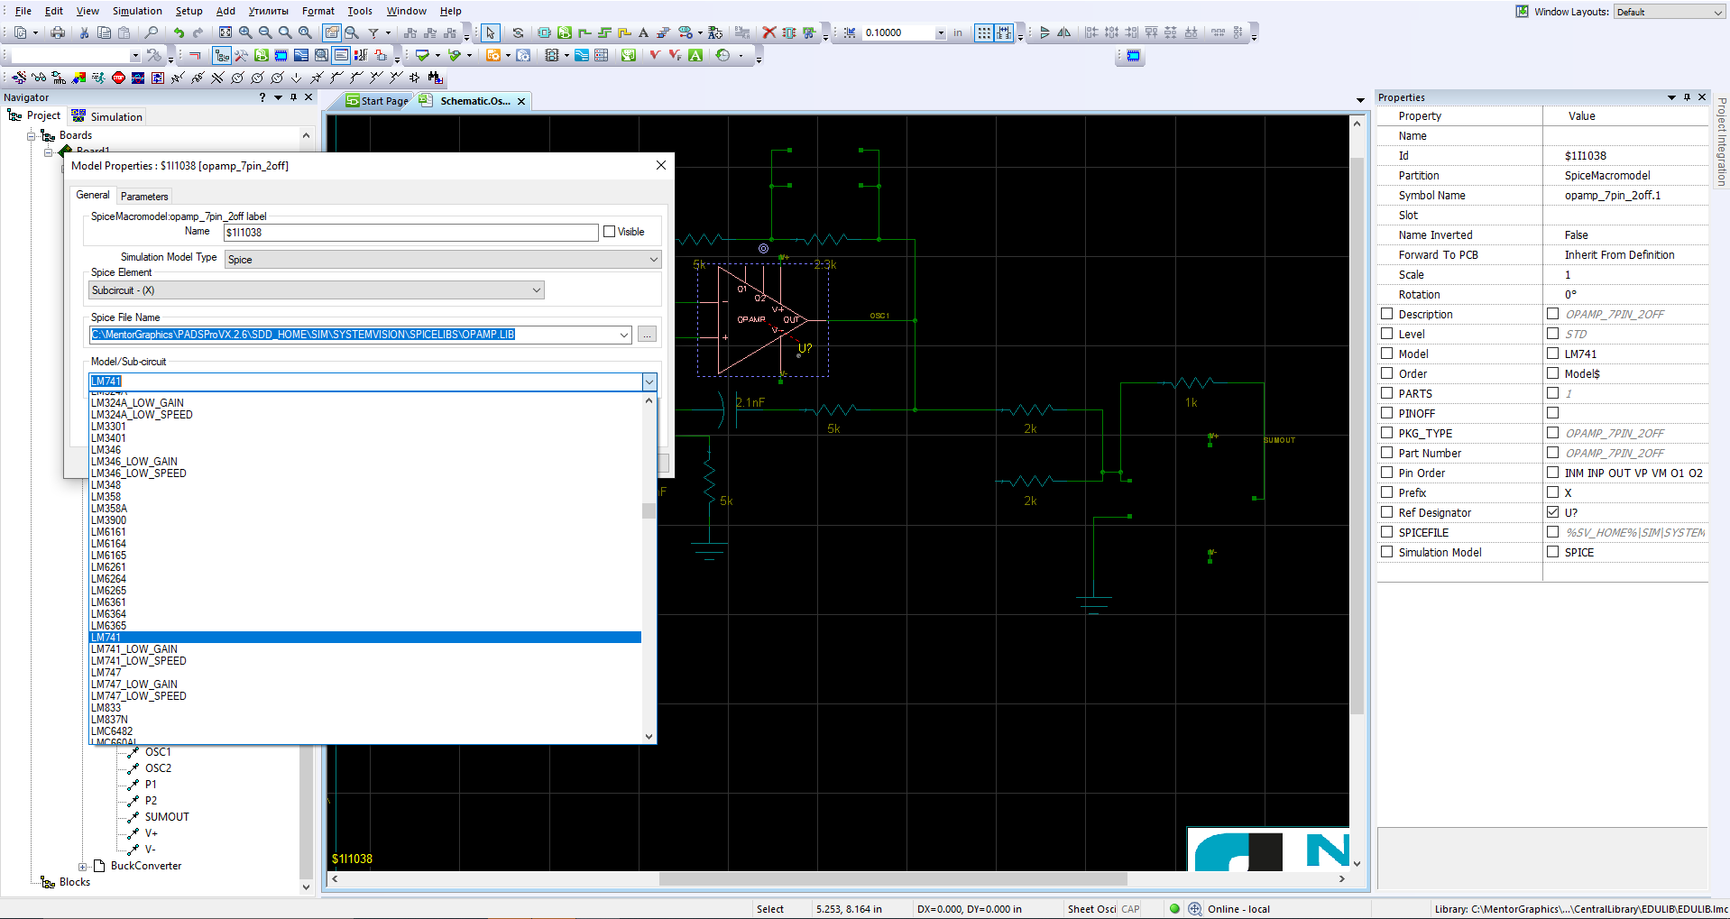Image resolution: width=1730 pixels, height=919 pixels.
Task: Toggle the display grid dots icon
Action: (x=983, y=32)
